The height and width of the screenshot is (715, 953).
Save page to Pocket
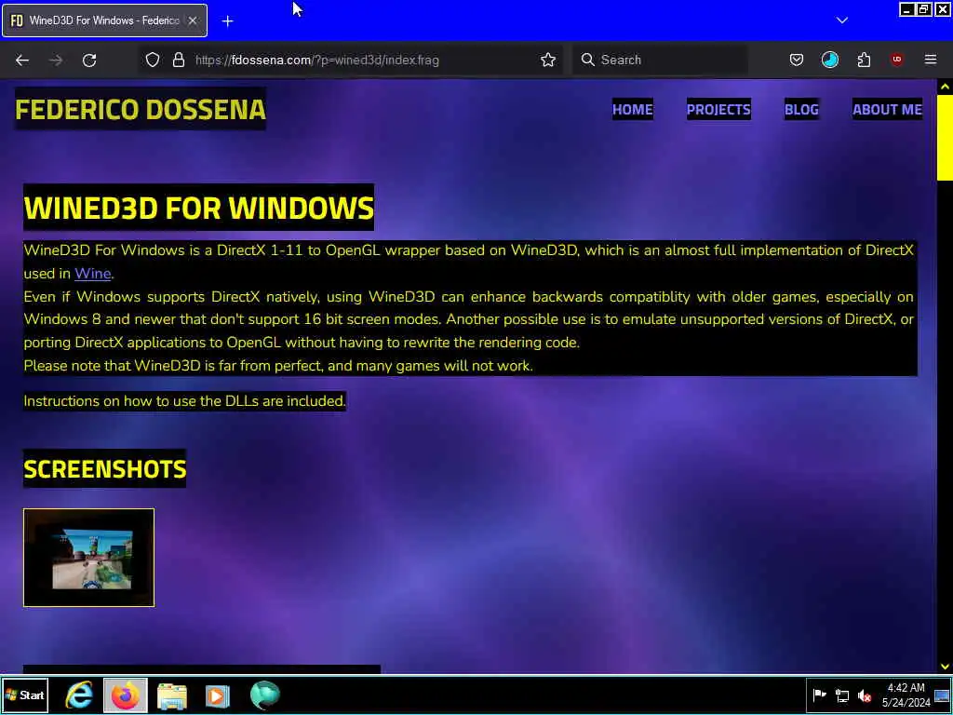[x=797, y=60]
